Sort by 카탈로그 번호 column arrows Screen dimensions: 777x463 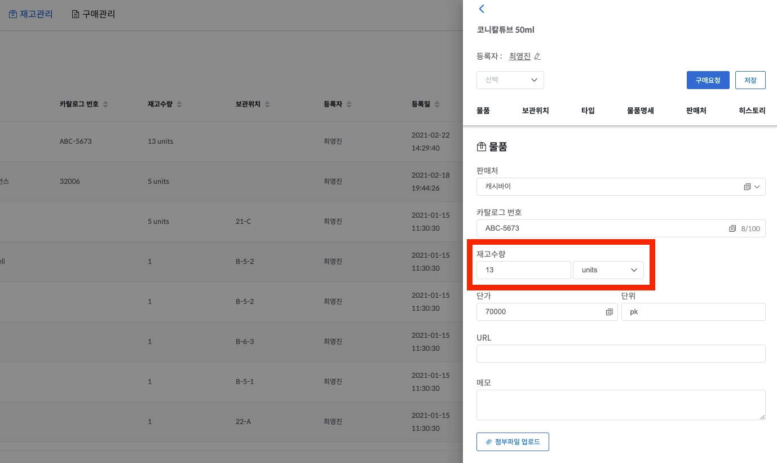point(105,104)
